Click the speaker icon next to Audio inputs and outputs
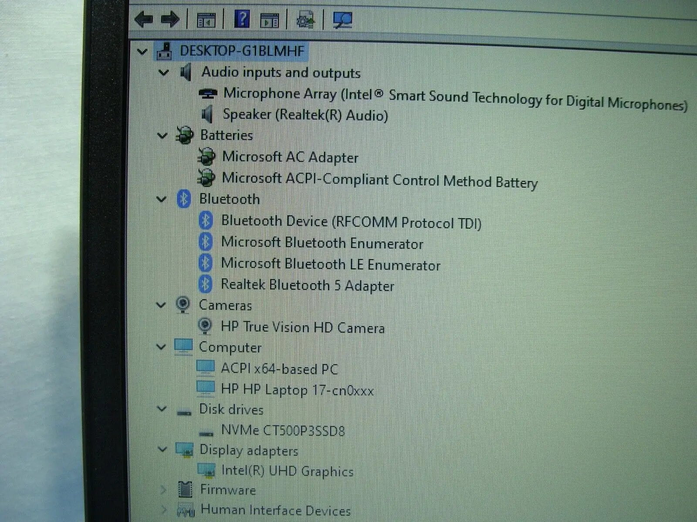 click(186, 72)
